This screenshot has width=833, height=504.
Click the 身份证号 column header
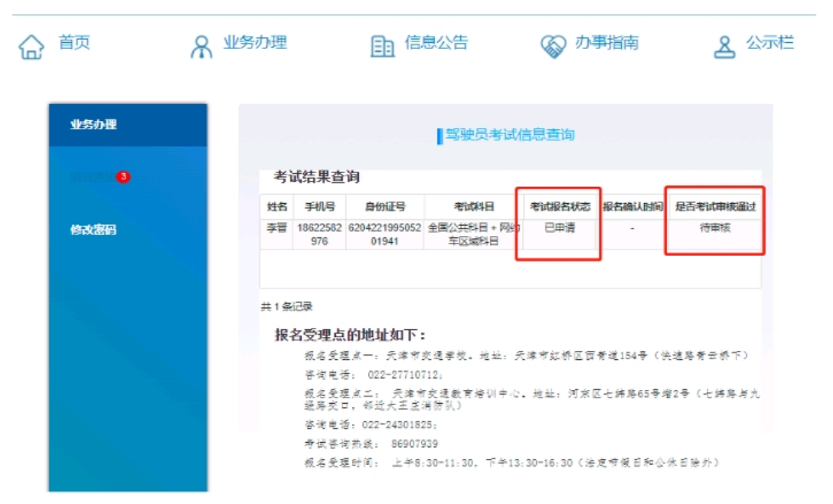385,207
